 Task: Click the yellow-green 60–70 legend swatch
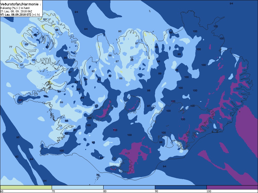[26, 187]
